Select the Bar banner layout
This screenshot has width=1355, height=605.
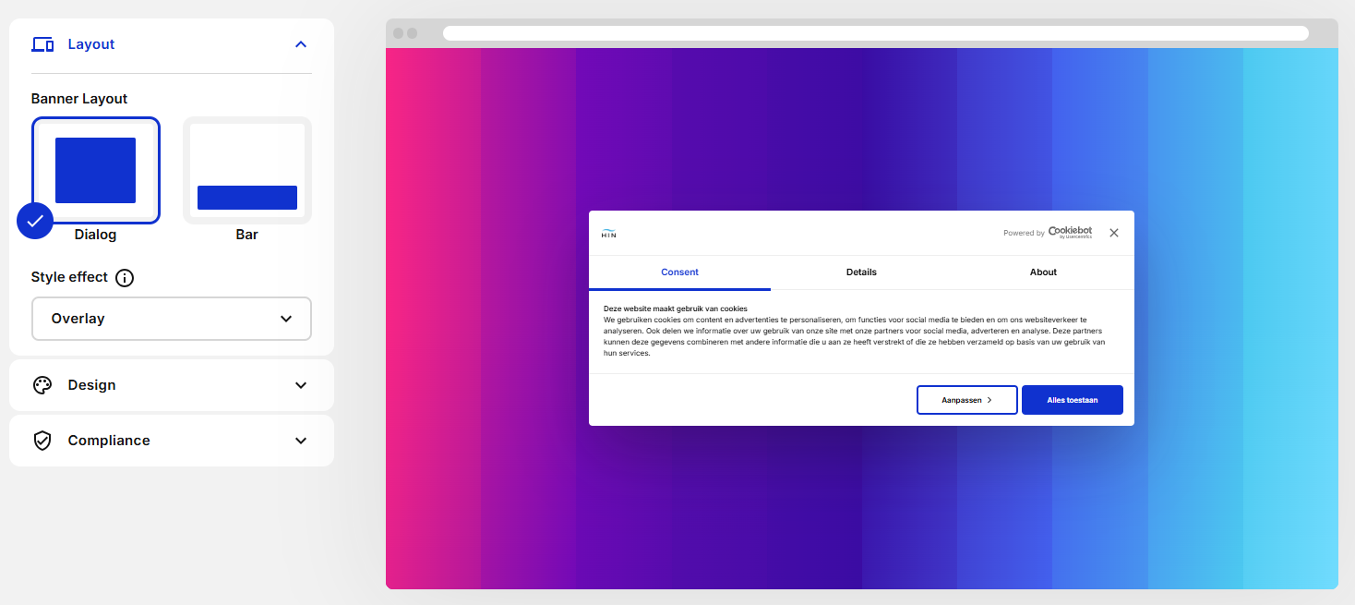(x=247, y=171)
